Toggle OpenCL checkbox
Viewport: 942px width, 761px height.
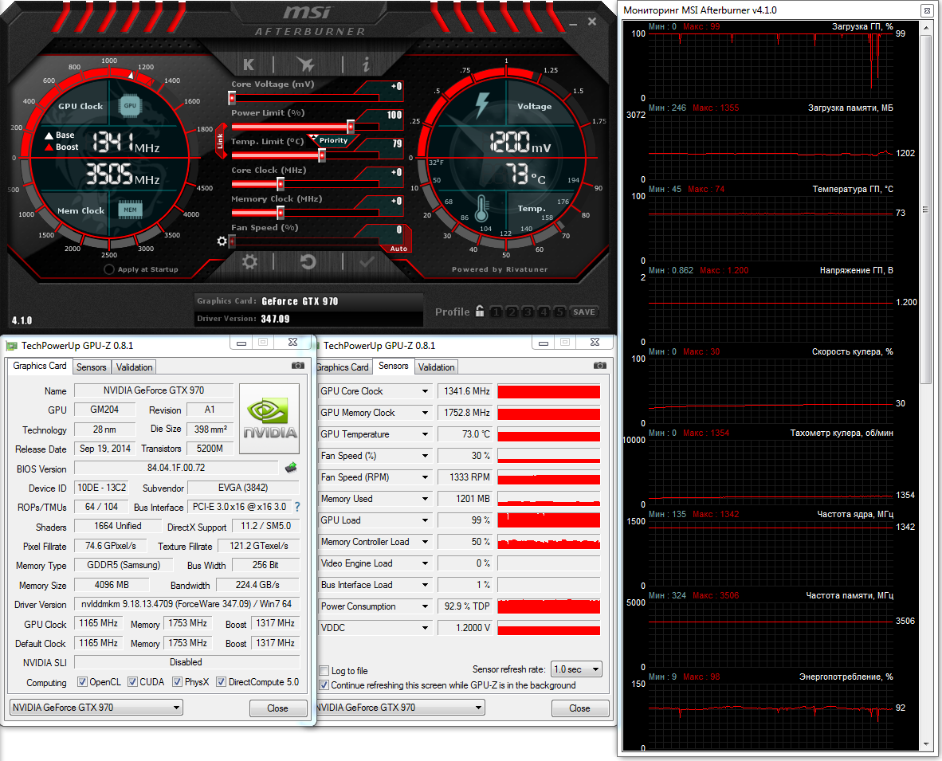click(82, 682)
